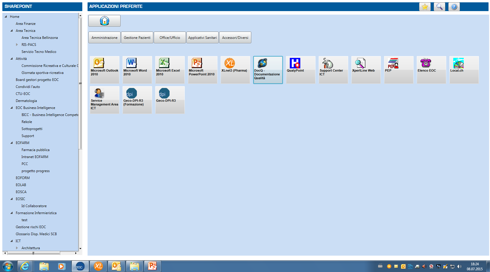Open Board gestori progetto EOC
The height and width of the screenshot is (272, 490).
pos(37,80)
